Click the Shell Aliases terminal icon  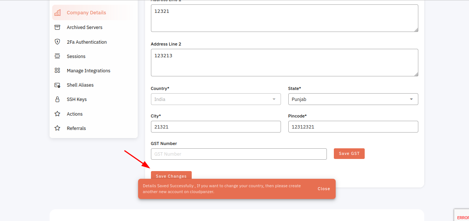(57, 85)
